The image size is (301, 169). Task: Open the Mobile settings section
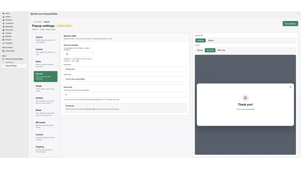pos(46,113)
